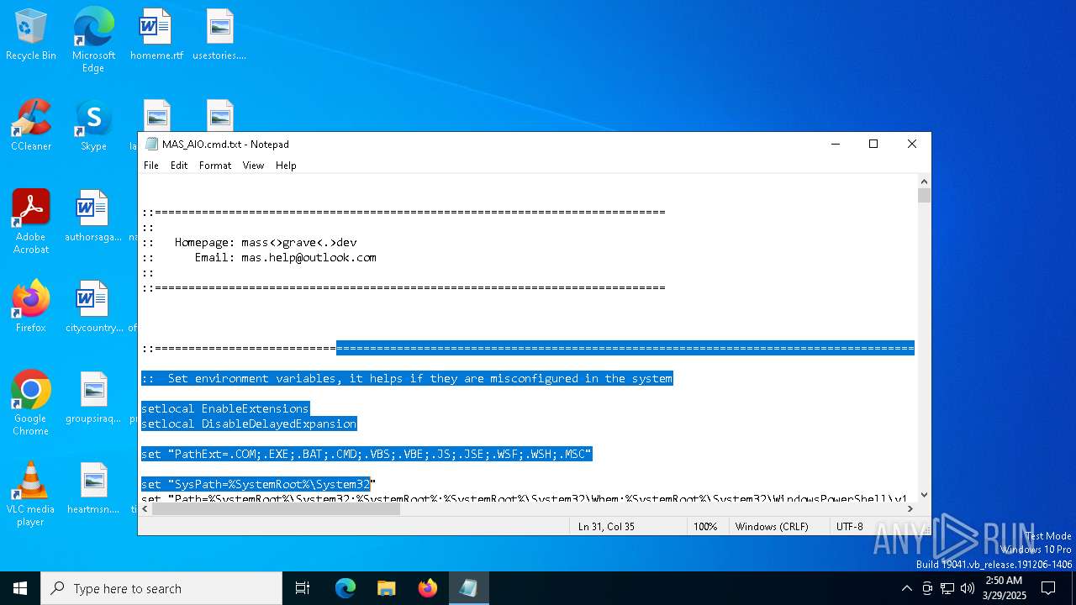1076x605 pixels.
Task: Click the horizontal scrollbar thumb
Action: pyautogui.click(x=276, y=508)
